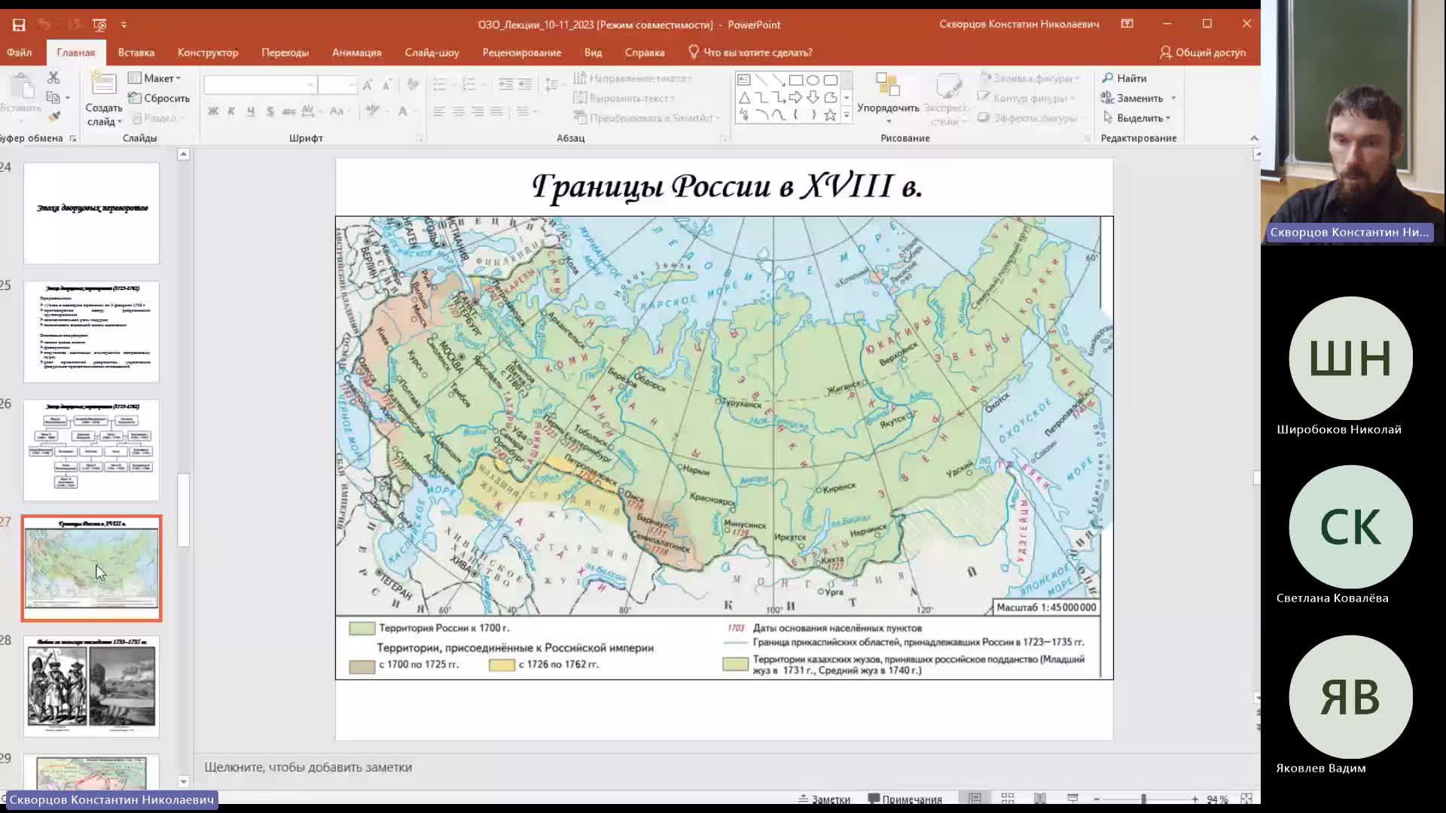This screenshot has width=1446, height=813.
Task: Switch to the Переходы tab
Action: click(x=285, y=53)
